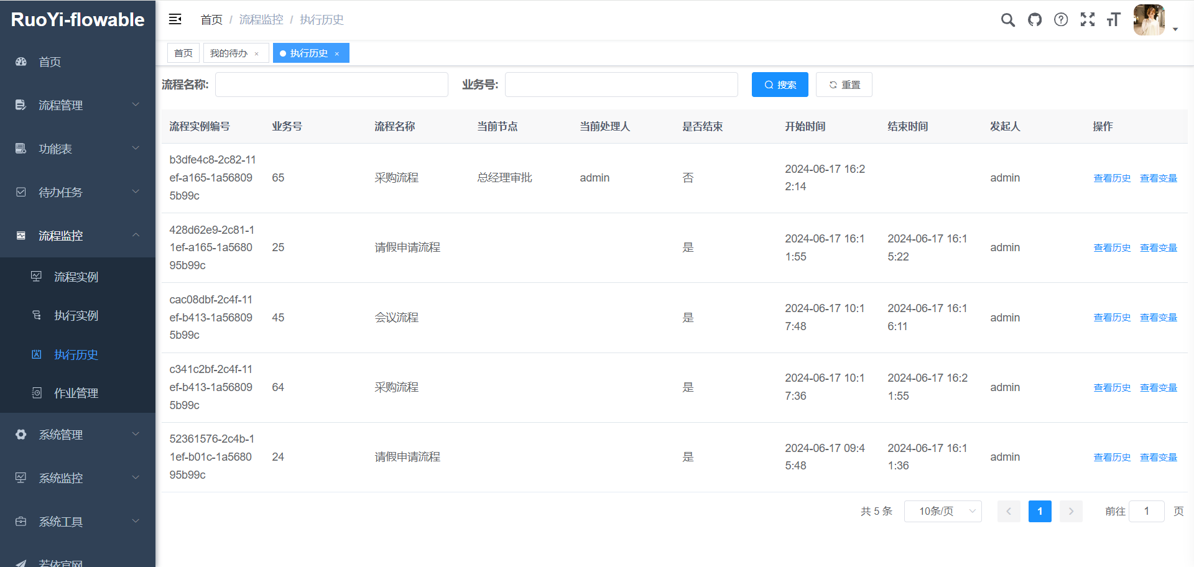Expand the 系统管理 menu chevron
1194x567 pixels.
point(136,434)
